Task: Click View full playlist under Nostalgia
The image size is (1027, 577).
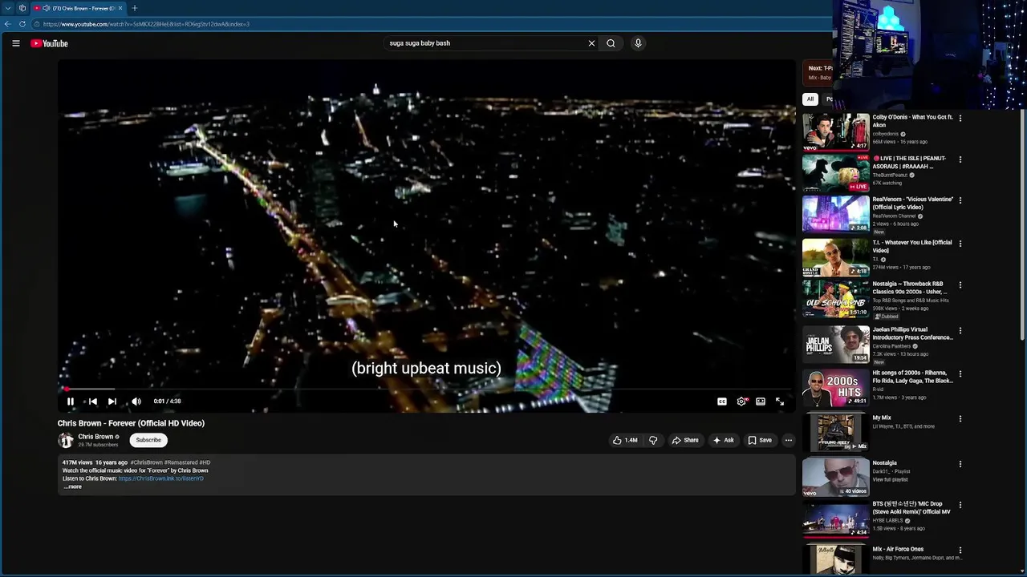Action: [891, 480]
